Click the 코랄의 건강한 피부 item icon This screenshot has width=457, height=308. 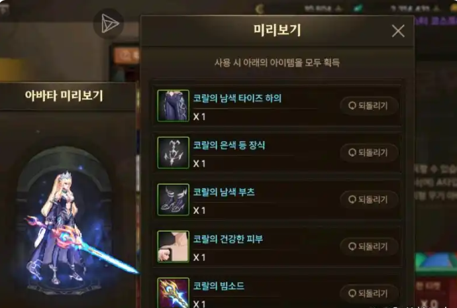tap(173, 246)
